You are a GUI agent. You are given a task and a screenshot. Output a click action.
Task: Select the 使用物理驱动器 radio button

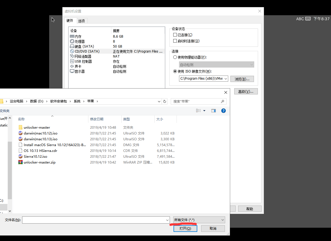tap(175, 57)
